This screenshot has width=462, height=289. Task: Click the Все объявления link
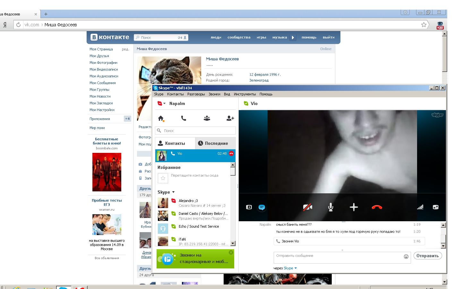point(107,258)
